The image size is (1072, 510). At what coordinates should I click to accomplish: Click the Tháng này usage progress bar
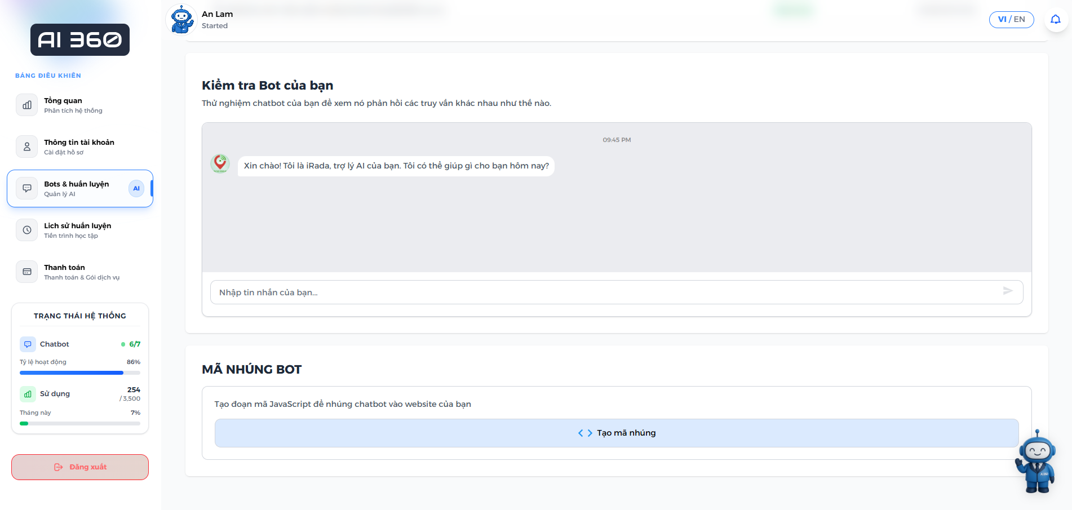80,423
